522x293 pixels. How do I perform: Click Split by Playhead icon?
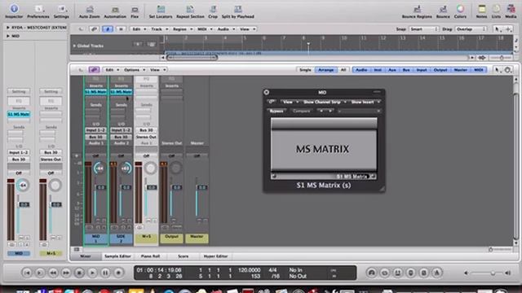click(x=237, y=11)
